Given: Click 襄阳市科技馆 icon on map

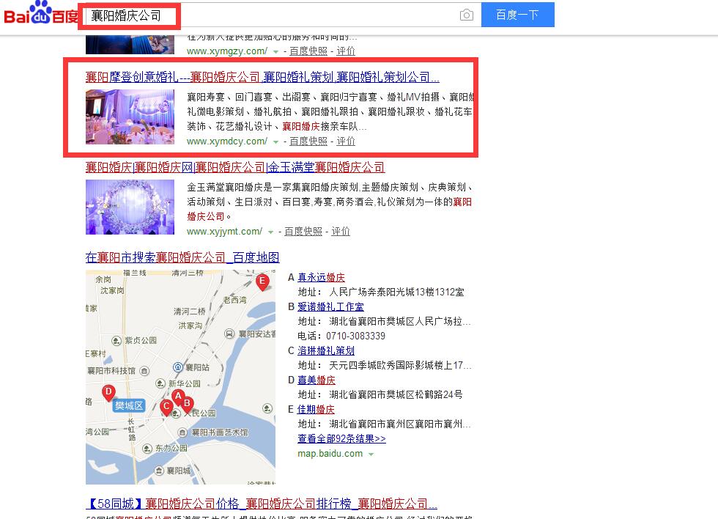Looking at the screenshot, I should point(144,371).
